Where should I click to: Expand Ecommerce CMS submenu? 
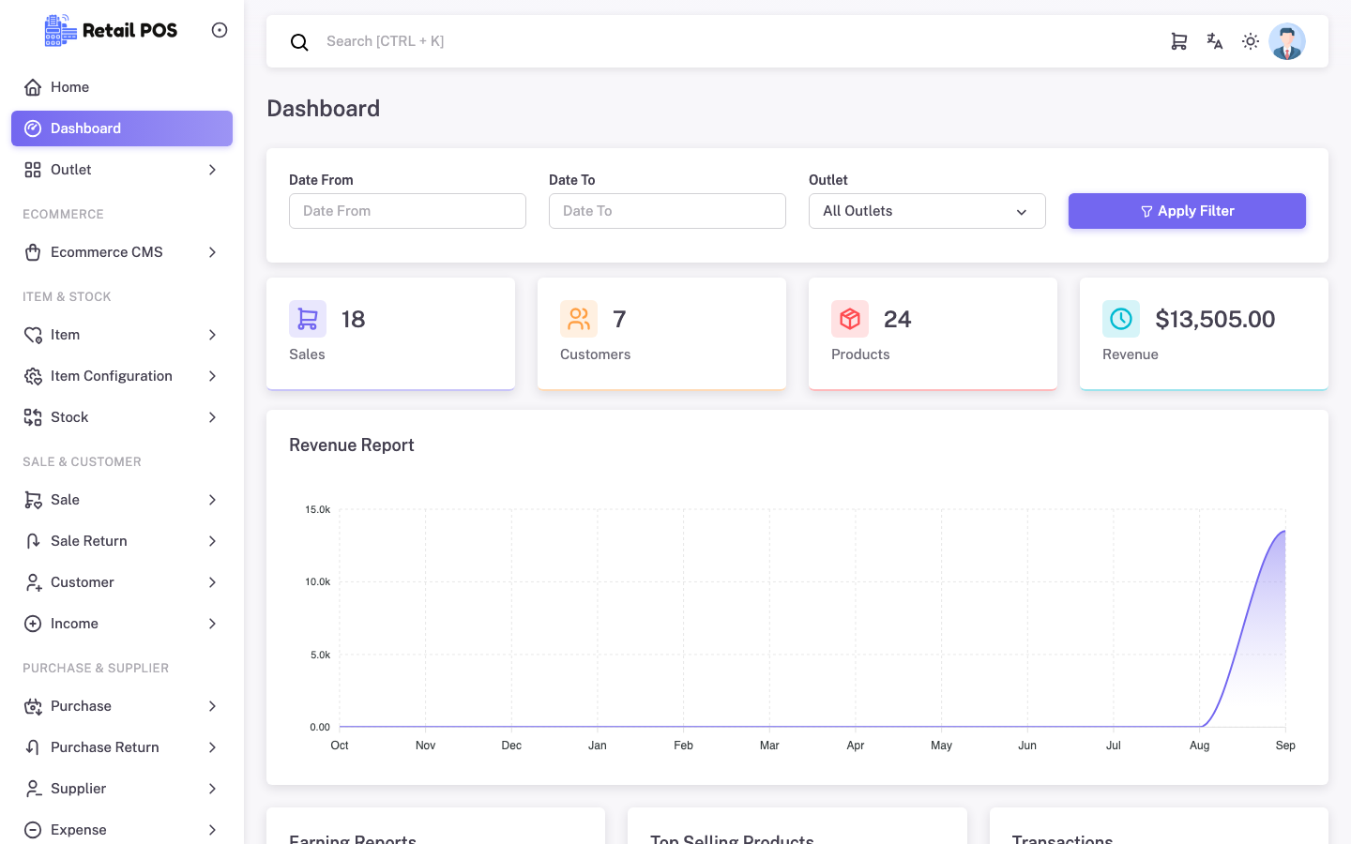[x=122, y=252]
